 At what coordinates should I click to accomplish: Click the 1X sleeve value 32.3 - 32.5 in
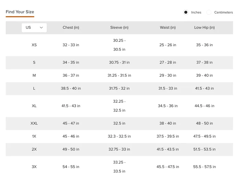pos(119,136)
